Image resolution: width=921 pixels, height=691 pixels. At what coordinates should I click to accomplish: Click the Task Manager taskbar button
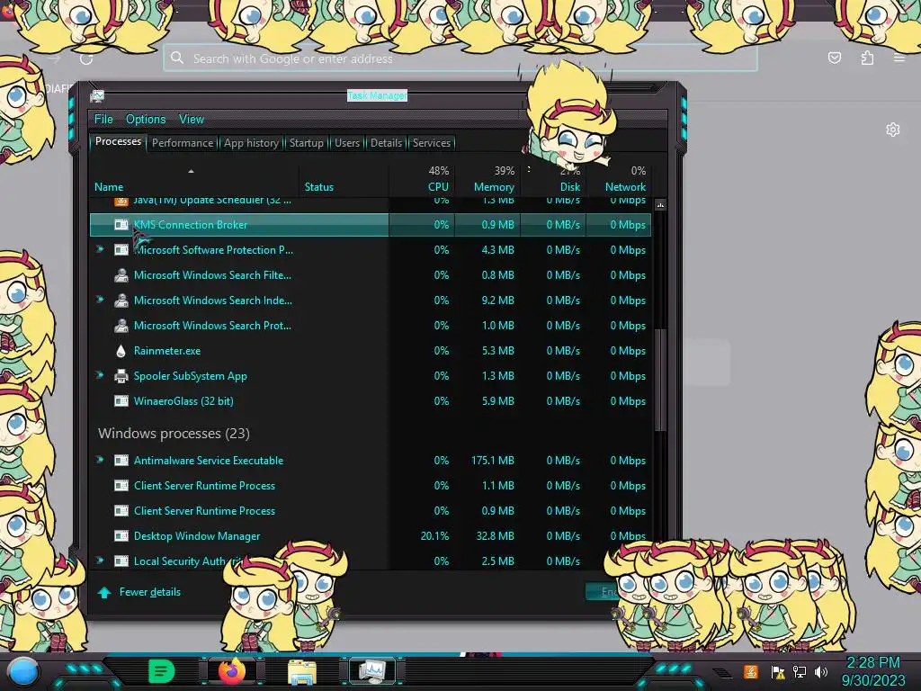[x=372, y=671]
